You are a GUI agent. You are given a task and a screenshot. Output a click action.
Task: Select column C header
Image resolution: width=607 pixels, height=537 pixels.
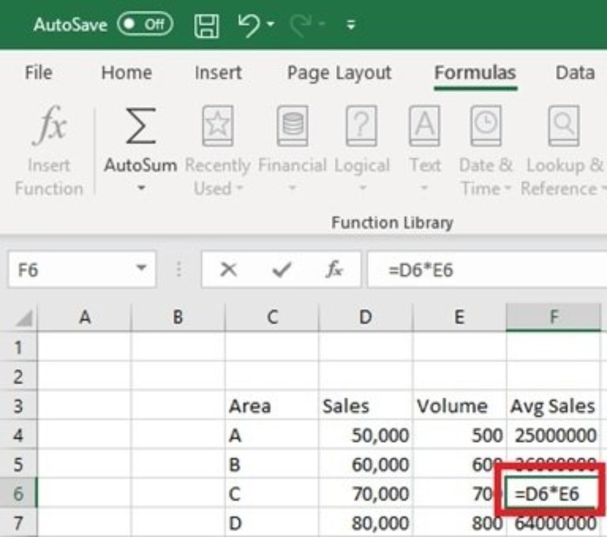click(x=272, y=318)
